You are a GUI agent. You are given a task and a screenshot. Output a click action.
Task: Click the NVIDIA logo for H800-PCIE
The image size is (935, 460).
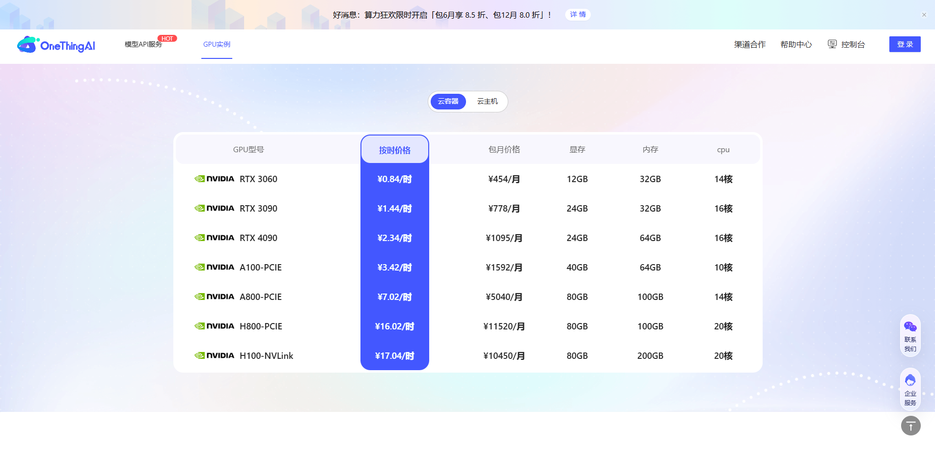214,326
